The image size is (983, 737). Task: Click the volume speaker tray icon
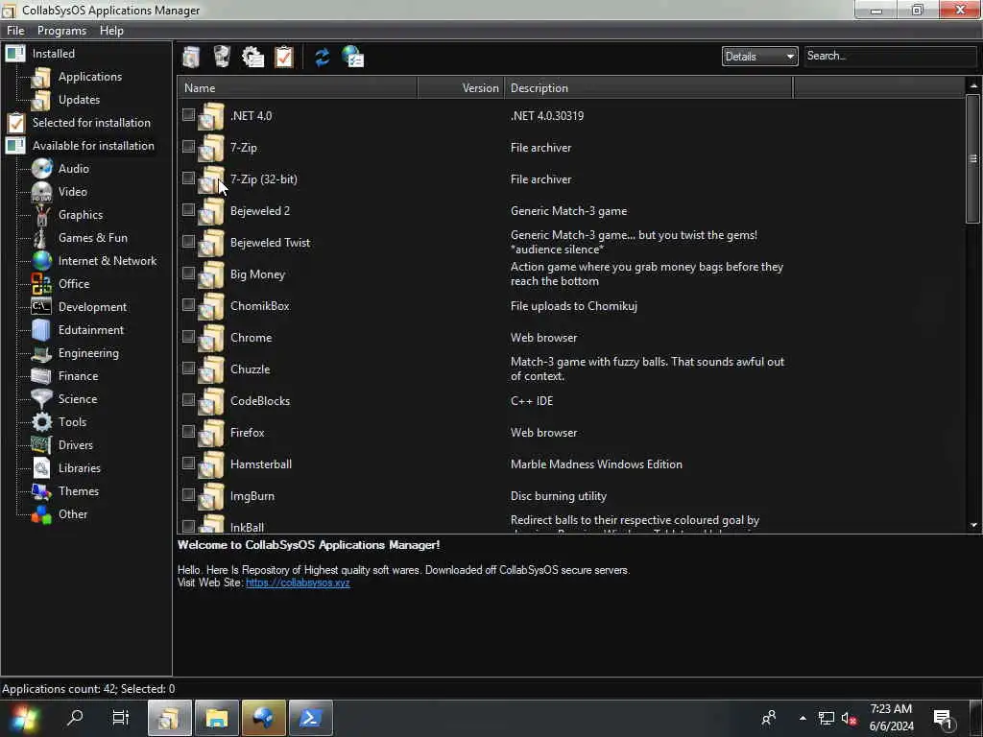point(849,719)
